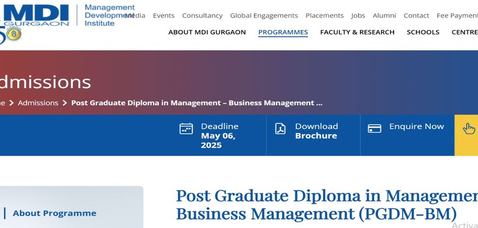This screenshot has height=228, width=478.
Task: Go to the Jobs page
Action: point(358,16)
